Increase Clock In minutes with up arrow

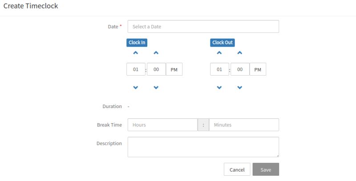156,53
